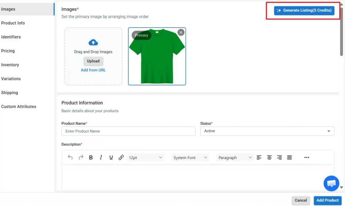The height and width of the screenshot is (206, 345).
Task: Align text left
Action: [259, 157]
